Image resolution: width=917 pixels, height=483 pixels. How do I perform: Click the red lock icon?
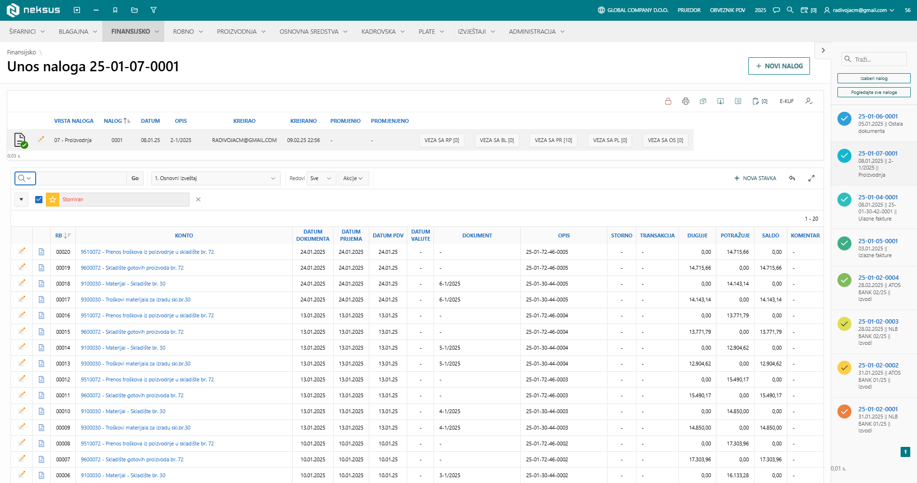pyautogui.click(x=668, y=101)
